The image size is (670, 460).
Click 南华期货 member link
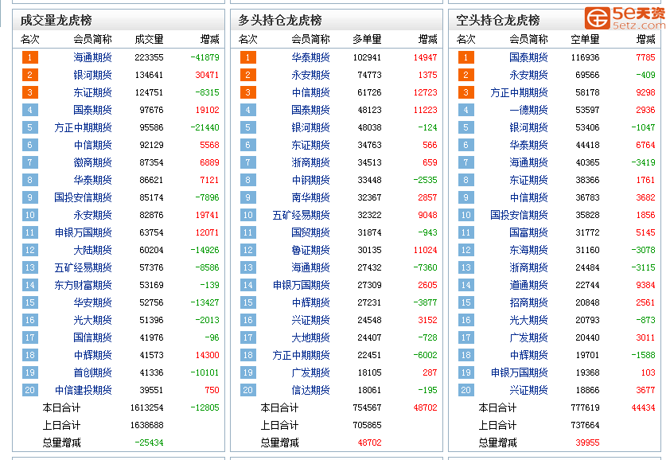pyautogui.click(x=310, y=197)
